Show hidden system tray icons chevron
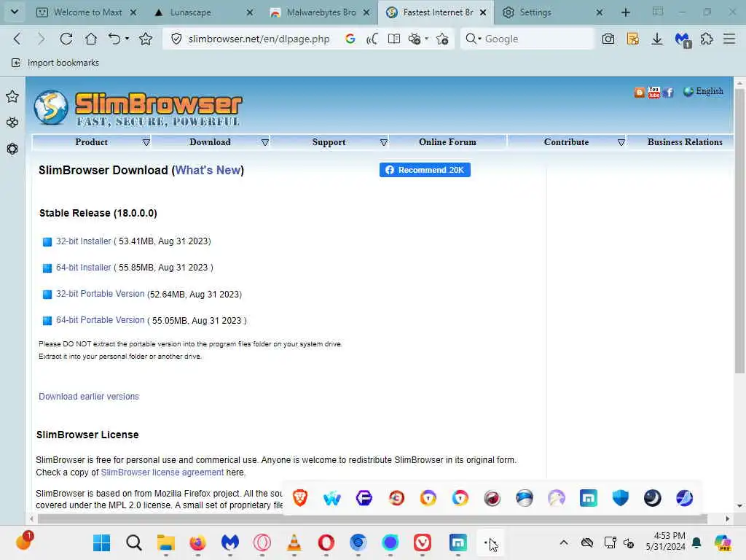This screenshot has width=746, height=560. tap(563, 542)
